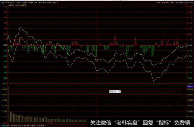Select 涨跌率 bottom indicator tab
The height and width of the screenshot is (127, 194).
click(x=20, y=126)
